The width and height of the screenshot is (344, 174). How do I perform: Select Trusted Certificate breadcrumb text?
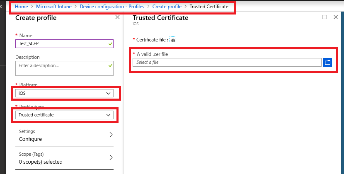pos(209,7)
